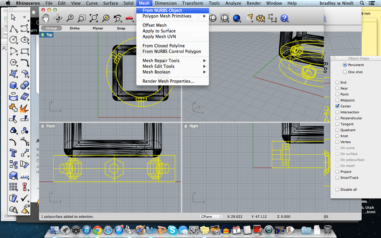Open Skype from the Dock

tap(172, 230)
